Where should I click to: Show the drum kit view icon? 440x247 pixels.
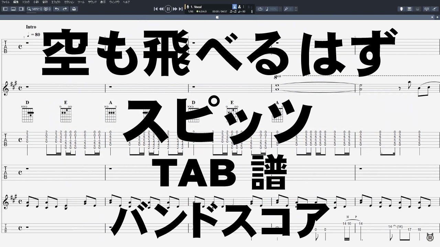pyautogui.click(x=418, y=9)
